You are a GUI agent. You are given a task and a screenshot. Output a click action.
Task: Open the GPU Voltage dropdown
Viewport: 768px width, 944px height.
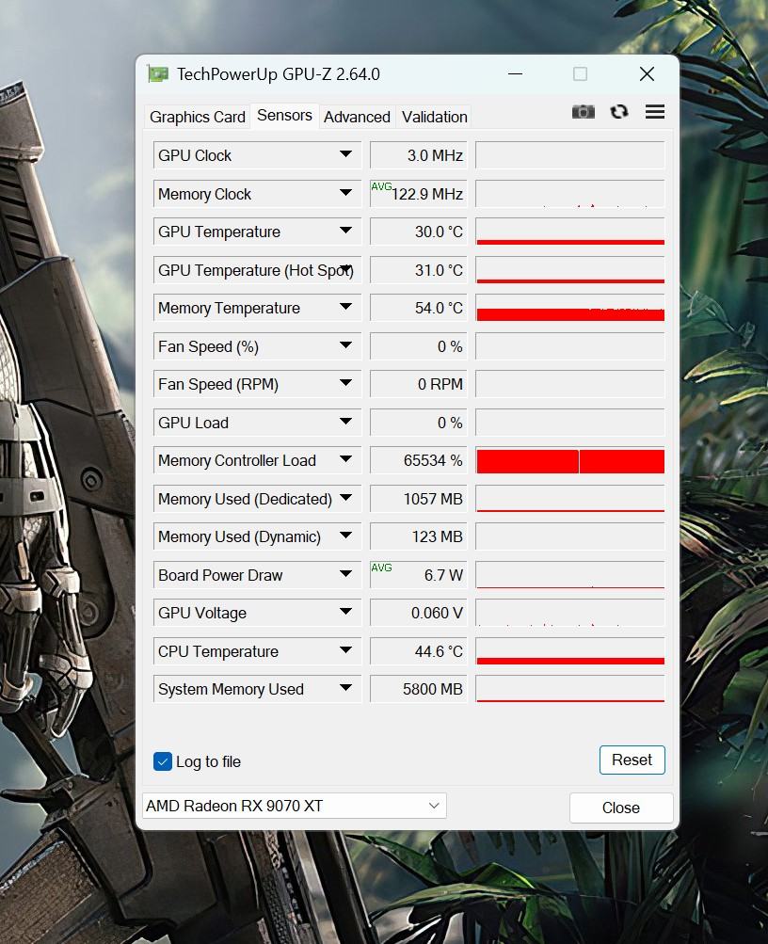pyautogui.click(x=345, y=613)
